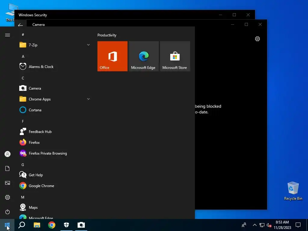Open Firefox Private Browsing
The image size is (308, 231).
[x=55, y=153]
